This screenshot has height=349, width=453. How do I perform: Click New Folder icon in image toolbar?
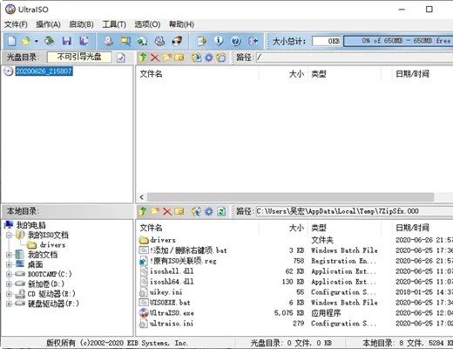pyautogui.click(x=167, y=58)
